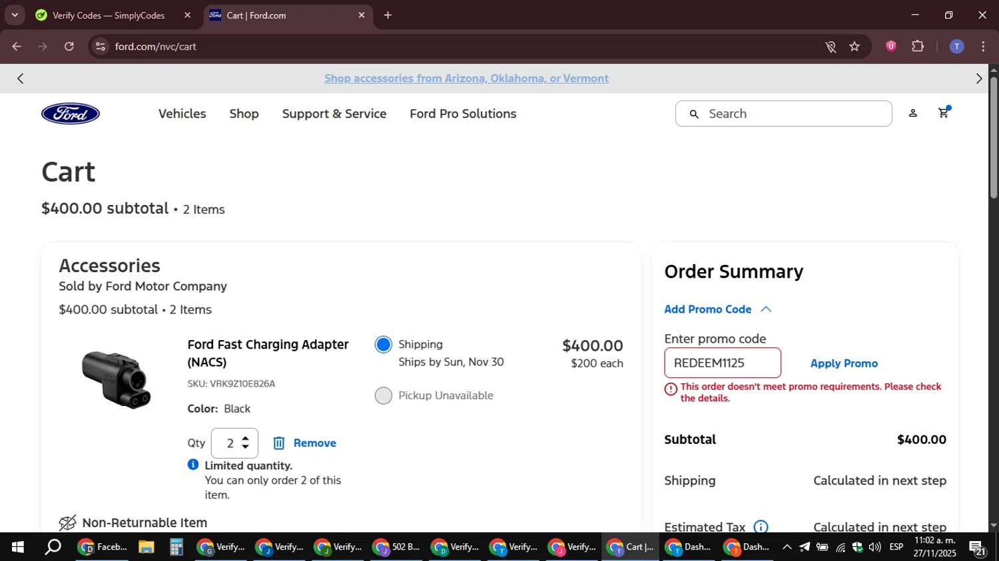Open the Shop menu
999x561 pixels.
[x=244, y=114]
